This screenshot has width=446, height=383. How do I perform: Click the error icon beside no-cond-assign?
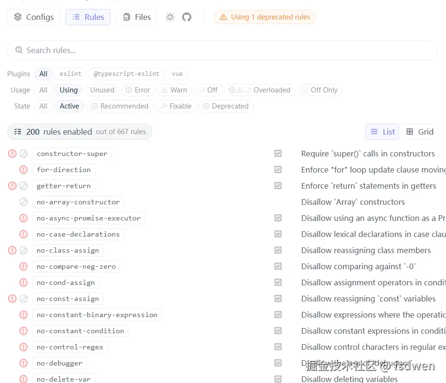[23, 283]
